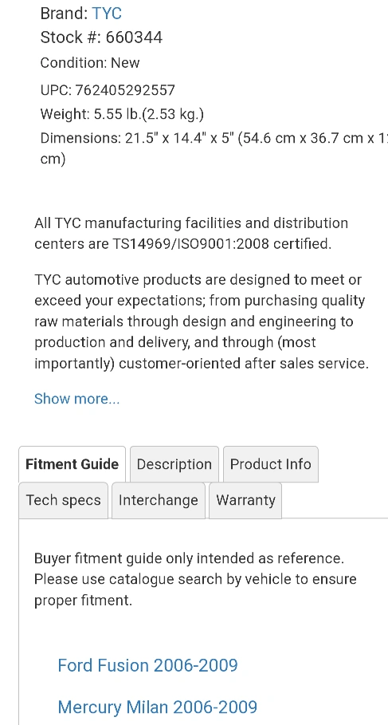Open the Warranty tab
388x725 pixels.
[245, 500]
